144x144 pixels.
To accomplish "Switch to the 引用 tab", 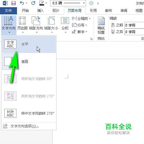I will tap(93, 11).
